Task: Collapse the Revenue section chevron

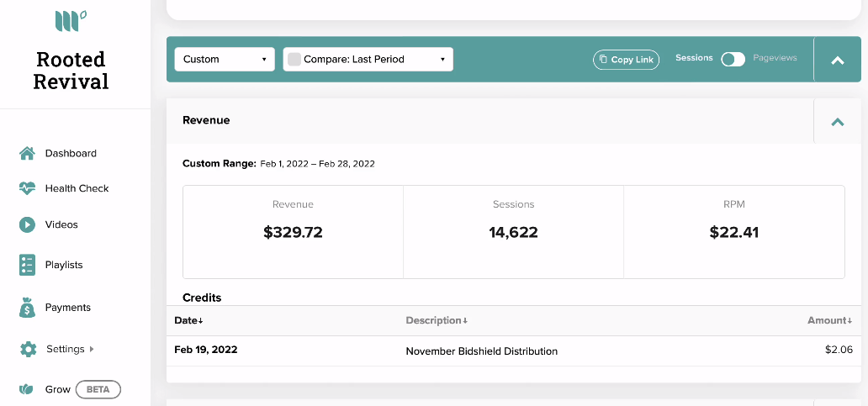Action: [x=838, y=122]
